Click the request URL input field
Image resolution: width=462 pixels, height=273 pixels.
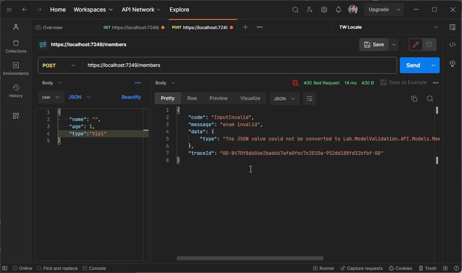pyautogui.click(x=239, y=65)
